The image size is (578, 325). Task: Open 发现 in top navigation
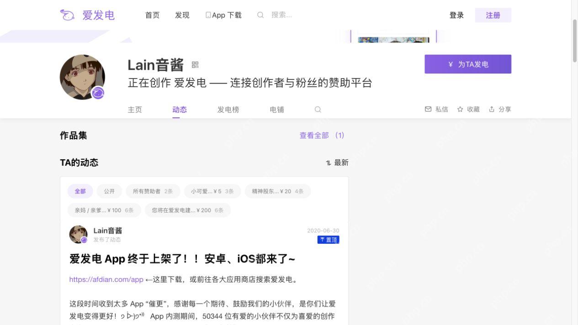pos(182,15)
